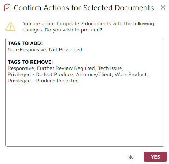Confirm the update with the YES button

pyautogui.click(x=155, y=157)
